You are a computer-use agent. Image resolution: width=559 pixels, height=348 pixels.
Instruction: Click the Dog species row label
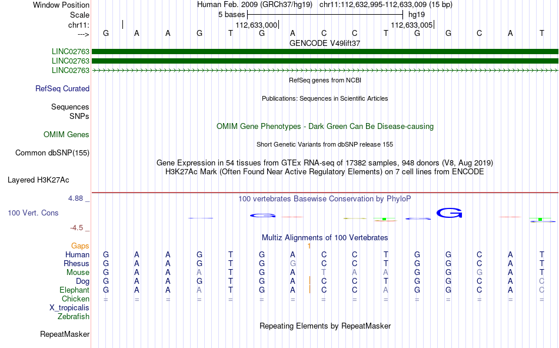coord(82,281)
